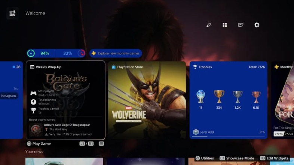Image resolution: width=294 pixels, height=165 pixels.
Task: Click the 26 notifications count
Action: [18, 67]
